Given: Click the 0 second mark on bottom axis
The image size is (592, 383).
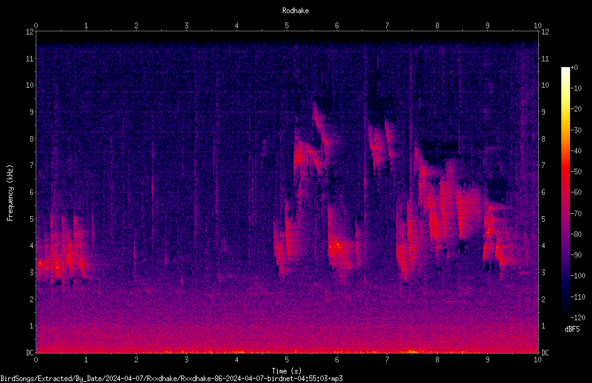Looking at the screenshot, I should (36, 360).
